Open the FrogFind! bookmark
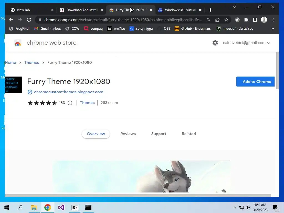The image size is (284, 213). (x=19, y=29)
